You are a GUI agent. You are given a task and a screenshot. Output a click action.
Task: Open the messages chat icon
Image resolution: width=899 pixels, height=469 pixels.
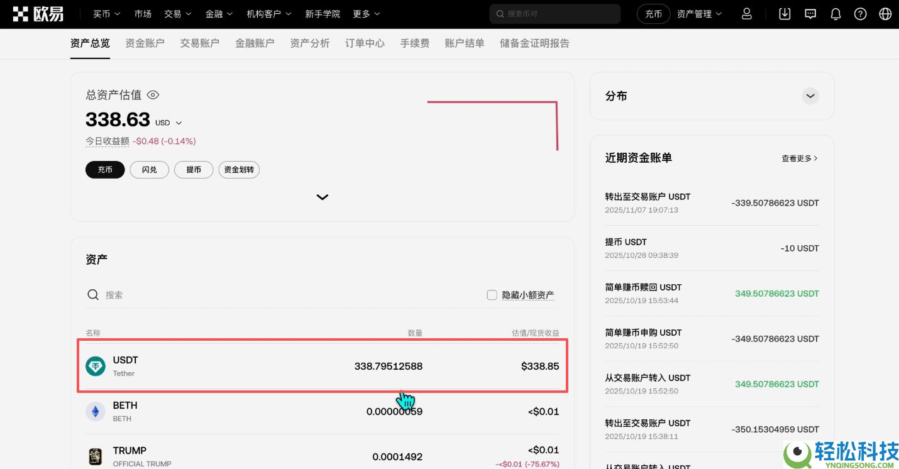click(x=810, y=13)
